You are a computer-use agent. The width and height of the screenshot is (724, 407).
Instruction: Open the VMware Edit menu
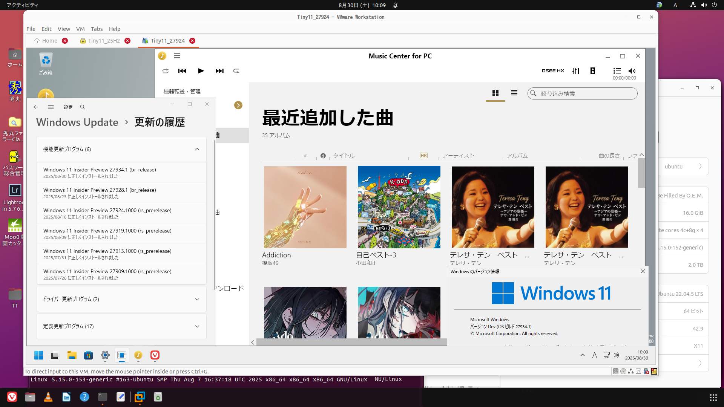click(46, 29)
